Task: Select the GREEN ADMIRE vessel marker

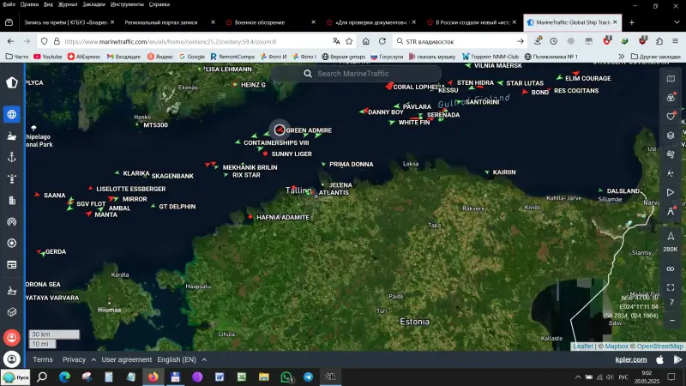Action: pyautogui.click(x=280, y=130)
